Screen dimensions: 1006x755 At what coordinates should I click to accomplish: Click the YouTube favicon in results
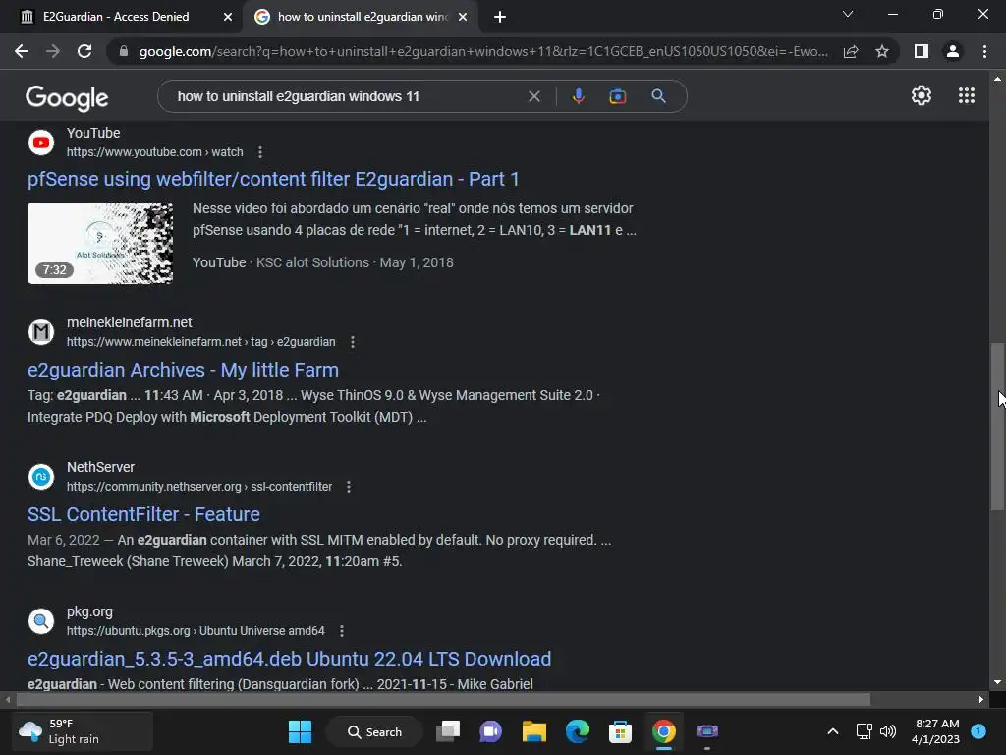(x=41, y=143)
